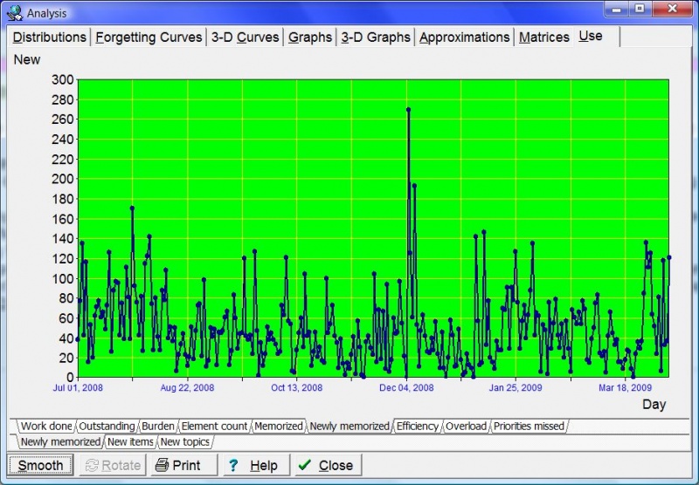
Task: Click the green checkmark Close button
Action: point(304,465)
